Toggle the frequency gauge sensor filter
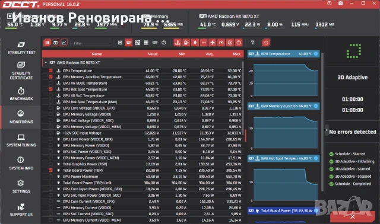This screenshot has height=224, width=380. pyautogui.click(x=221, y=43)
